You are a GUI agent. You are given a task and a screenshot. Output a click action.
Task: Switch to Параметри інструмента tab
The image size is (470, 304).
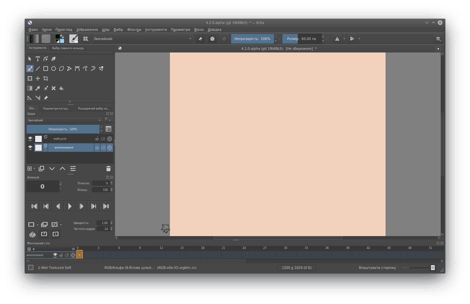pos(57,109)
